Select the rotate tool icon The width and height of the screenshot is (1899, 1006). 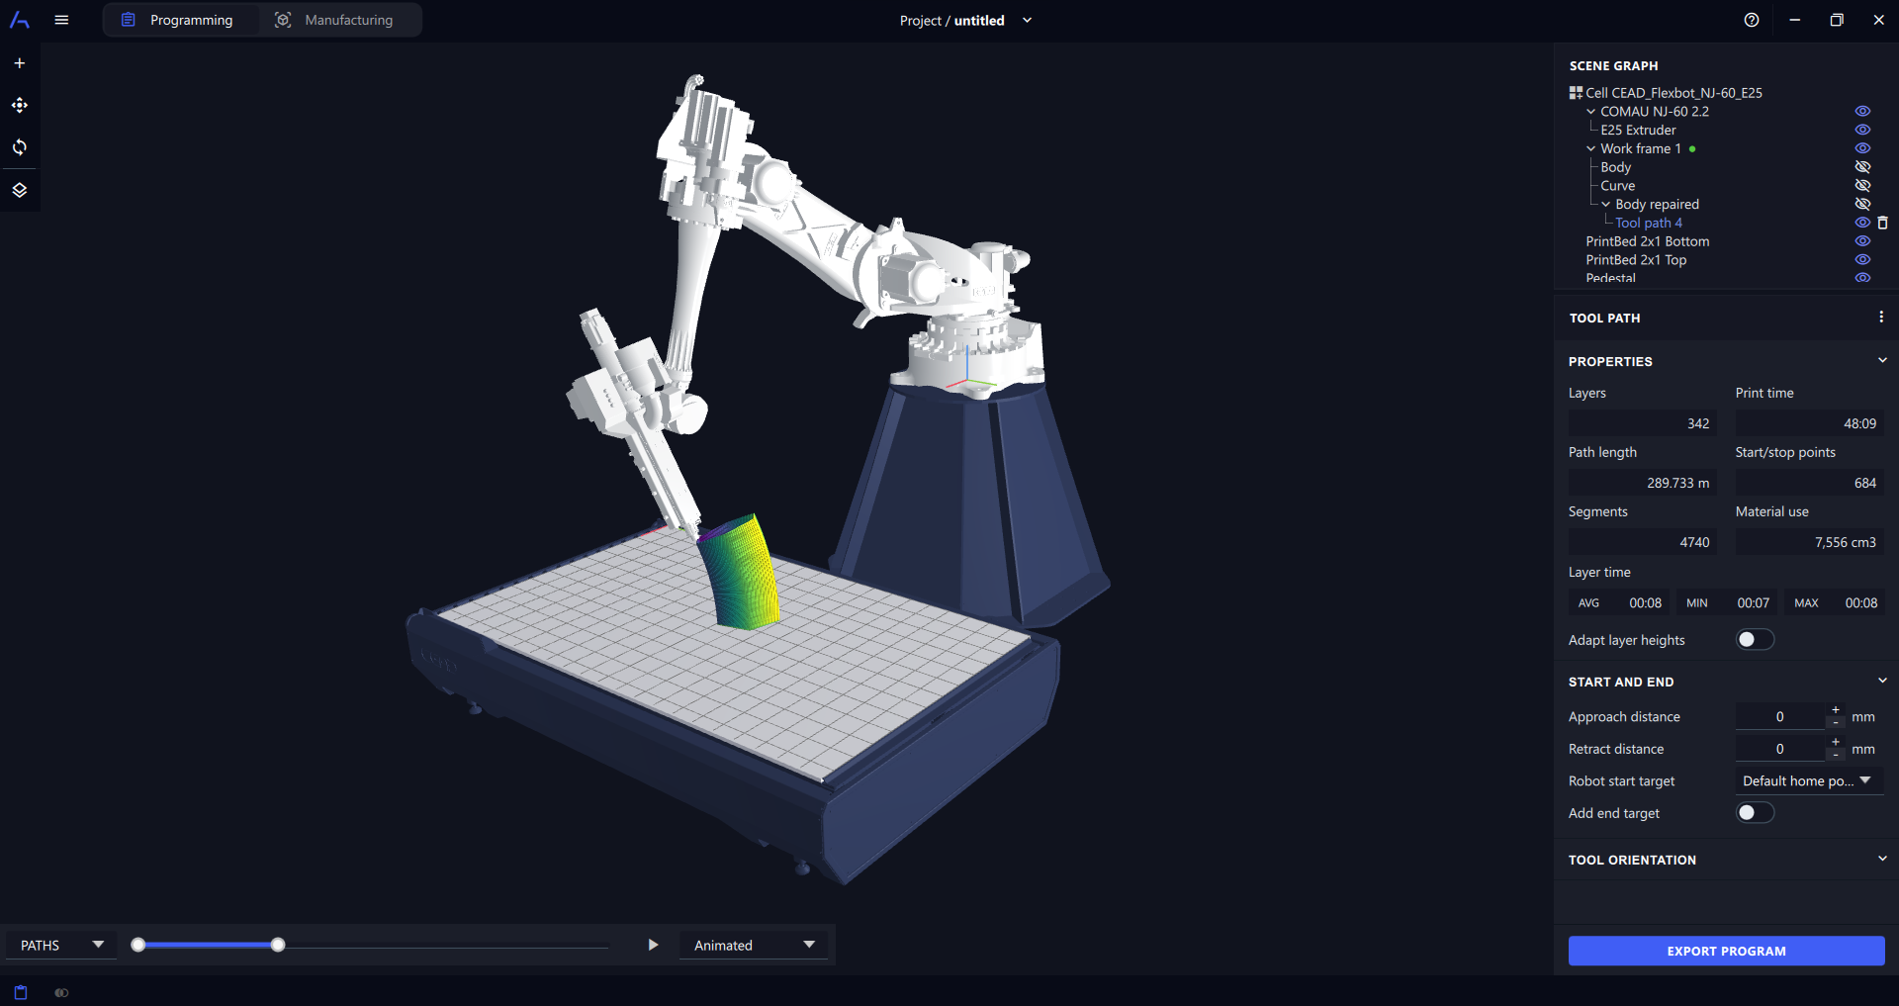tap(20, 147)
